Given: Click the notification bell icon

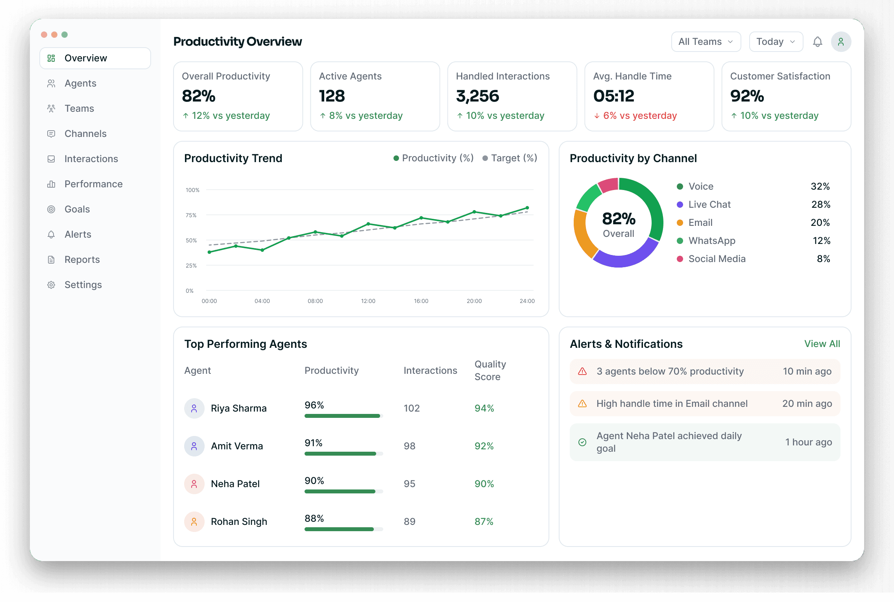Looking at the screenshot, I should coord(817,42).
